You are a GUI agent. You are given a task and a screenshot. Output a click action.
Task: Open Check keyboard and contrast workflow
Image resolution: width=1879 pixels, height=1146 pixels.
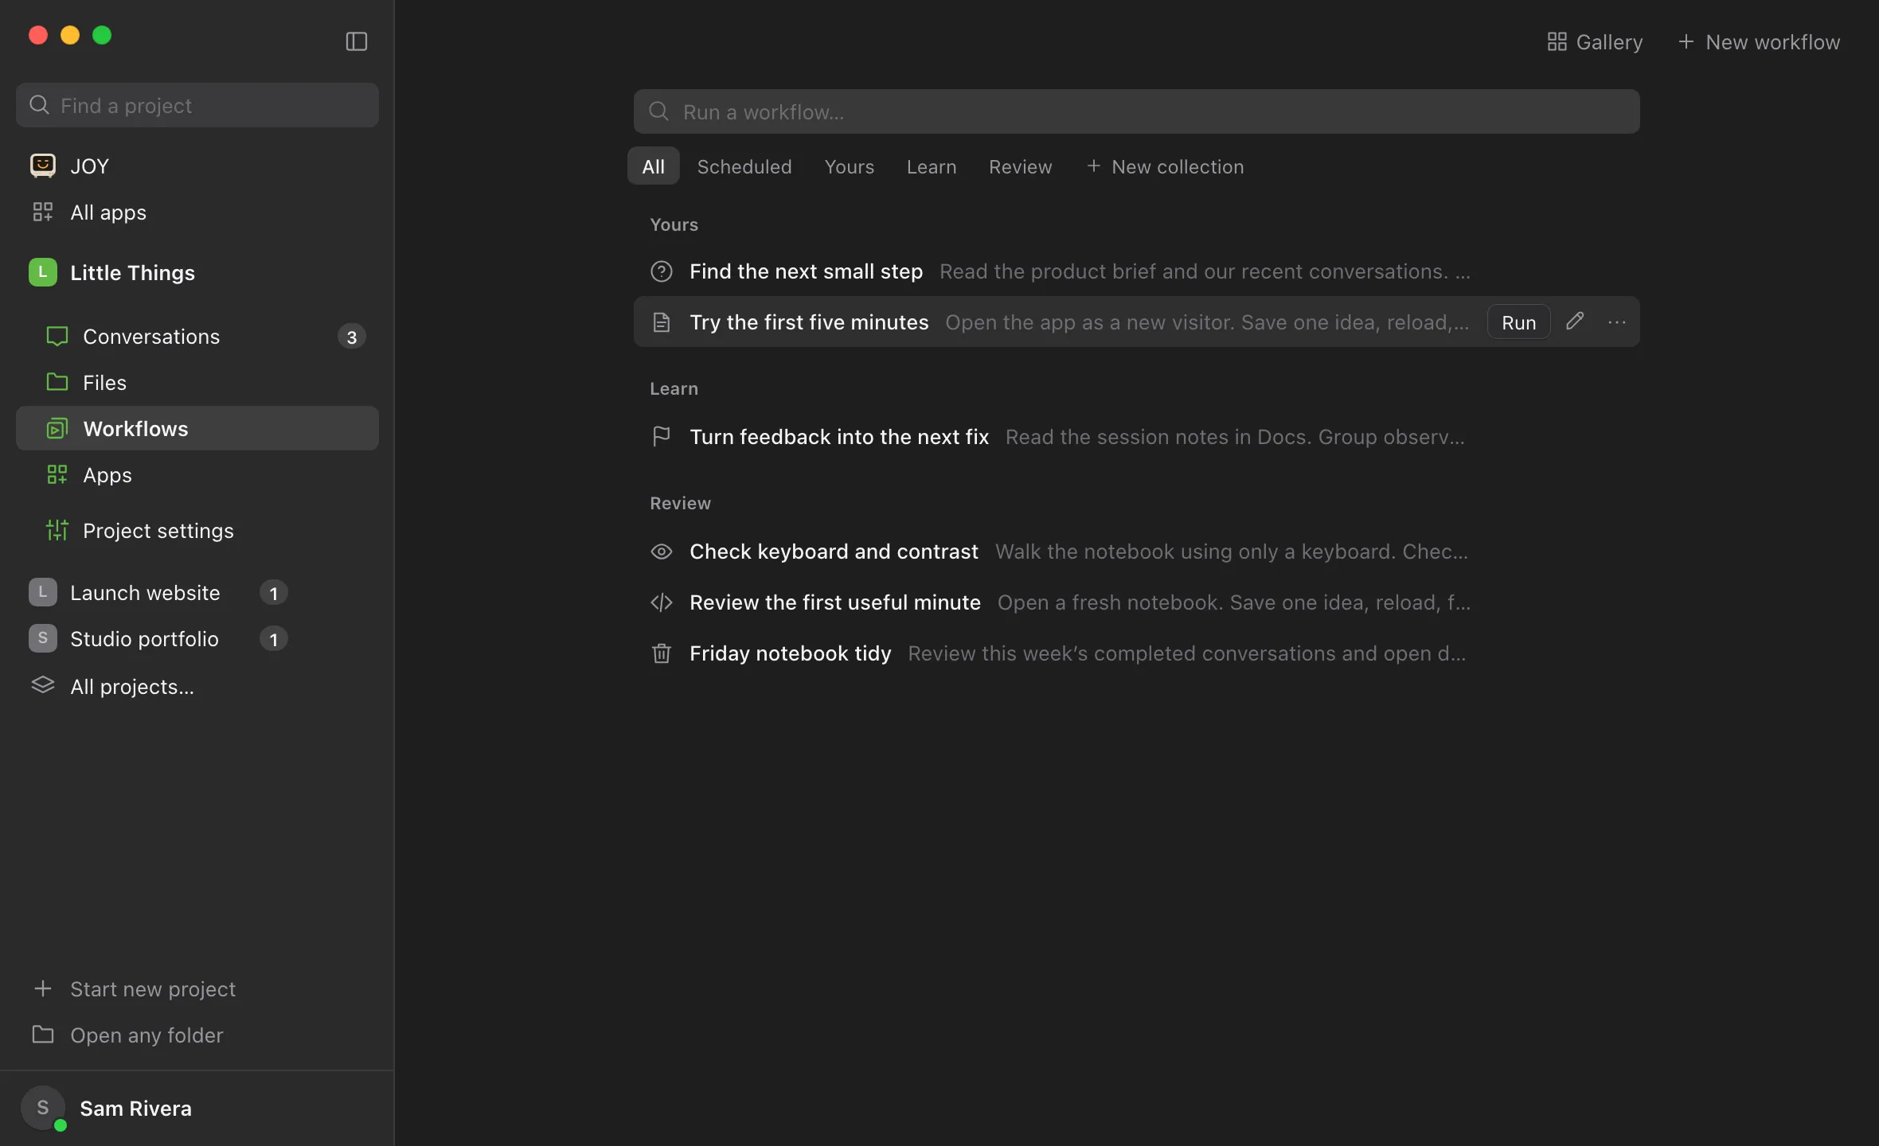1136,552
